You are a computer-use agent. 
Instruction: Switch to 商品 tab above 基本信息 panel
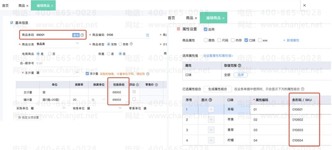point(22,6)
